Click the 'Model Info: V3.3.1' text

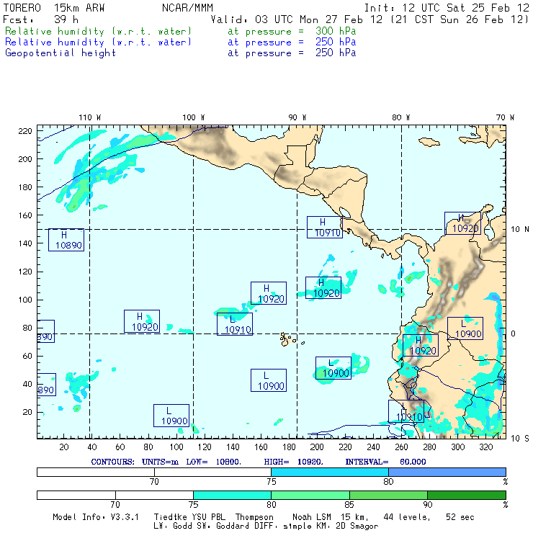[x=96, y=517]
